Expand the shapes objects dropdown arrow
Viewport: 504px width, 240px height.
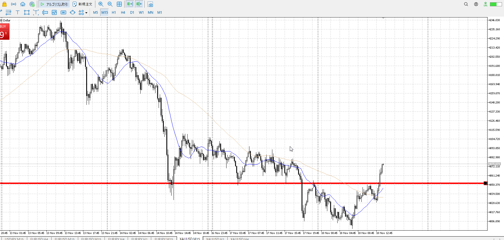tap(86, 13)
